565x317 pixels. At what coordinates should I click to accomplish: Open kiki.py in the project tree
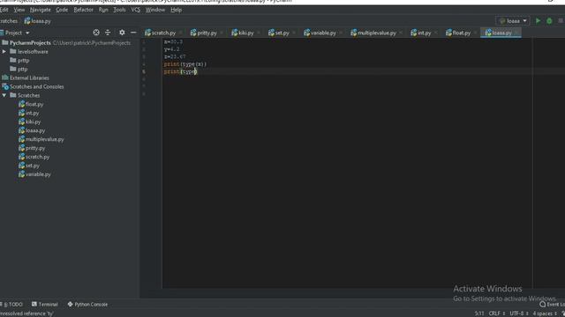click(x=29, y=122)
